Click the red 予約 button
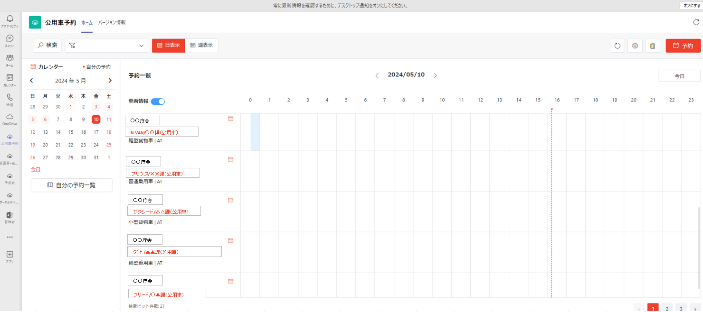703x312 pixels. click(x=683, y=46)
